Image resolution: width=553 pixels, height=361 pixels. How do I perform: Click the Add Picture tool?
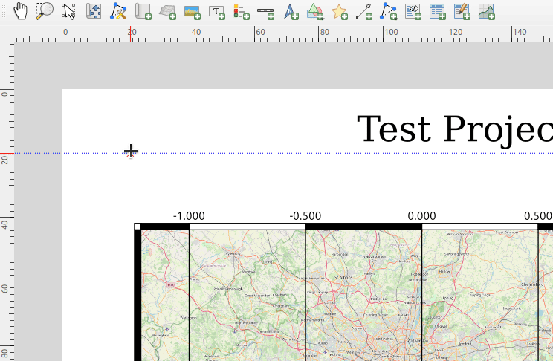pyautogui.click(x=192, y=11)
